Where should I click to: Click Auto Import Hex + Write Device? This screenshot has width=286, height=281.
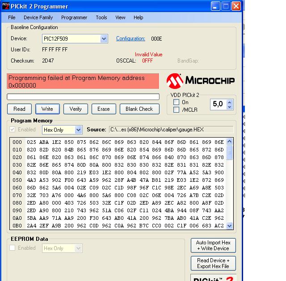pos(213,245)
